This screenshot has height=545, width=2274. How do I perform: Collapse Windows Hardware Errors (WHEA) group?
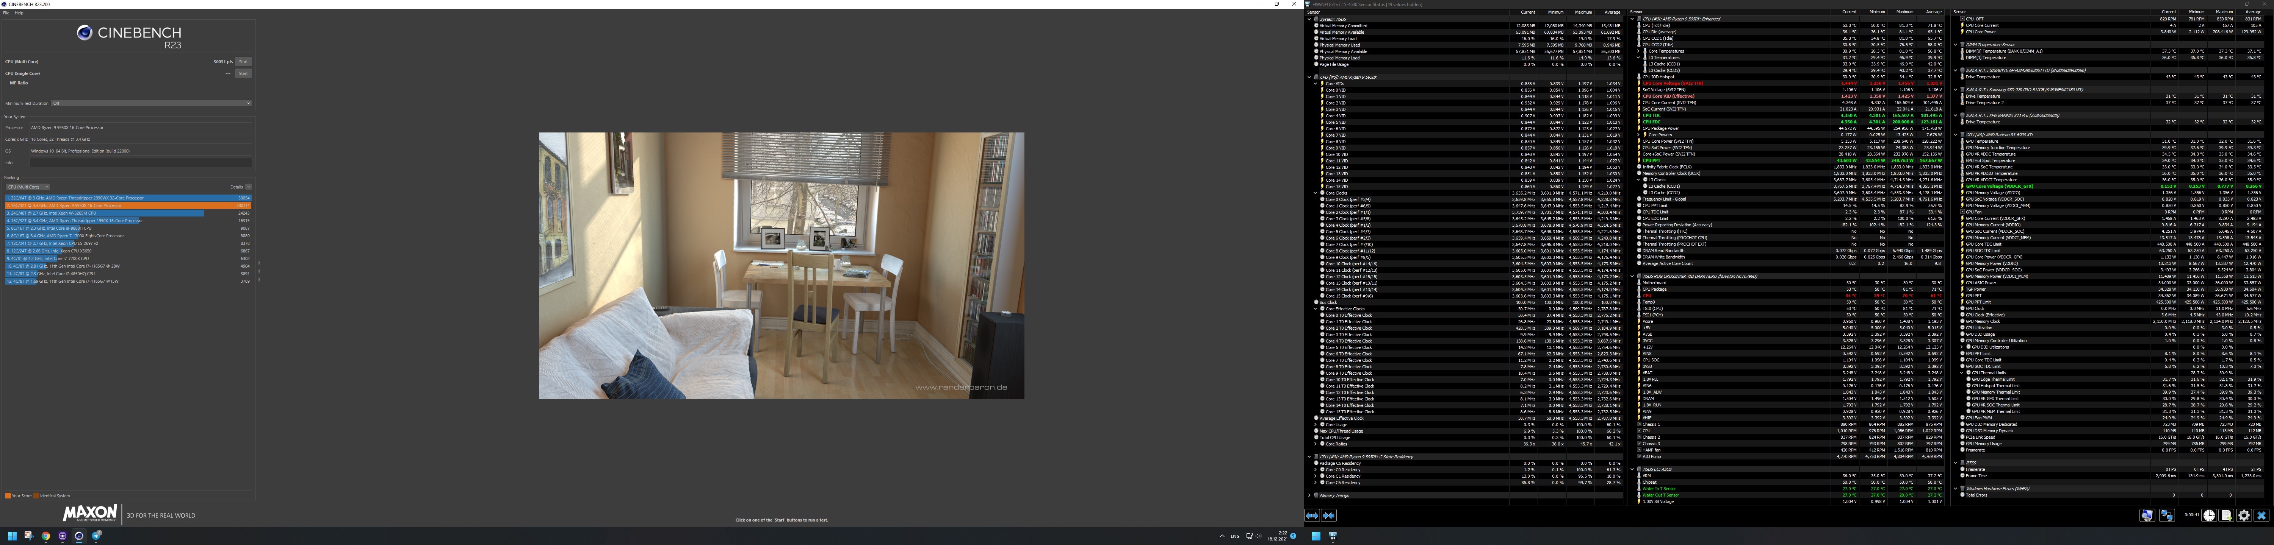(1955, 489)
